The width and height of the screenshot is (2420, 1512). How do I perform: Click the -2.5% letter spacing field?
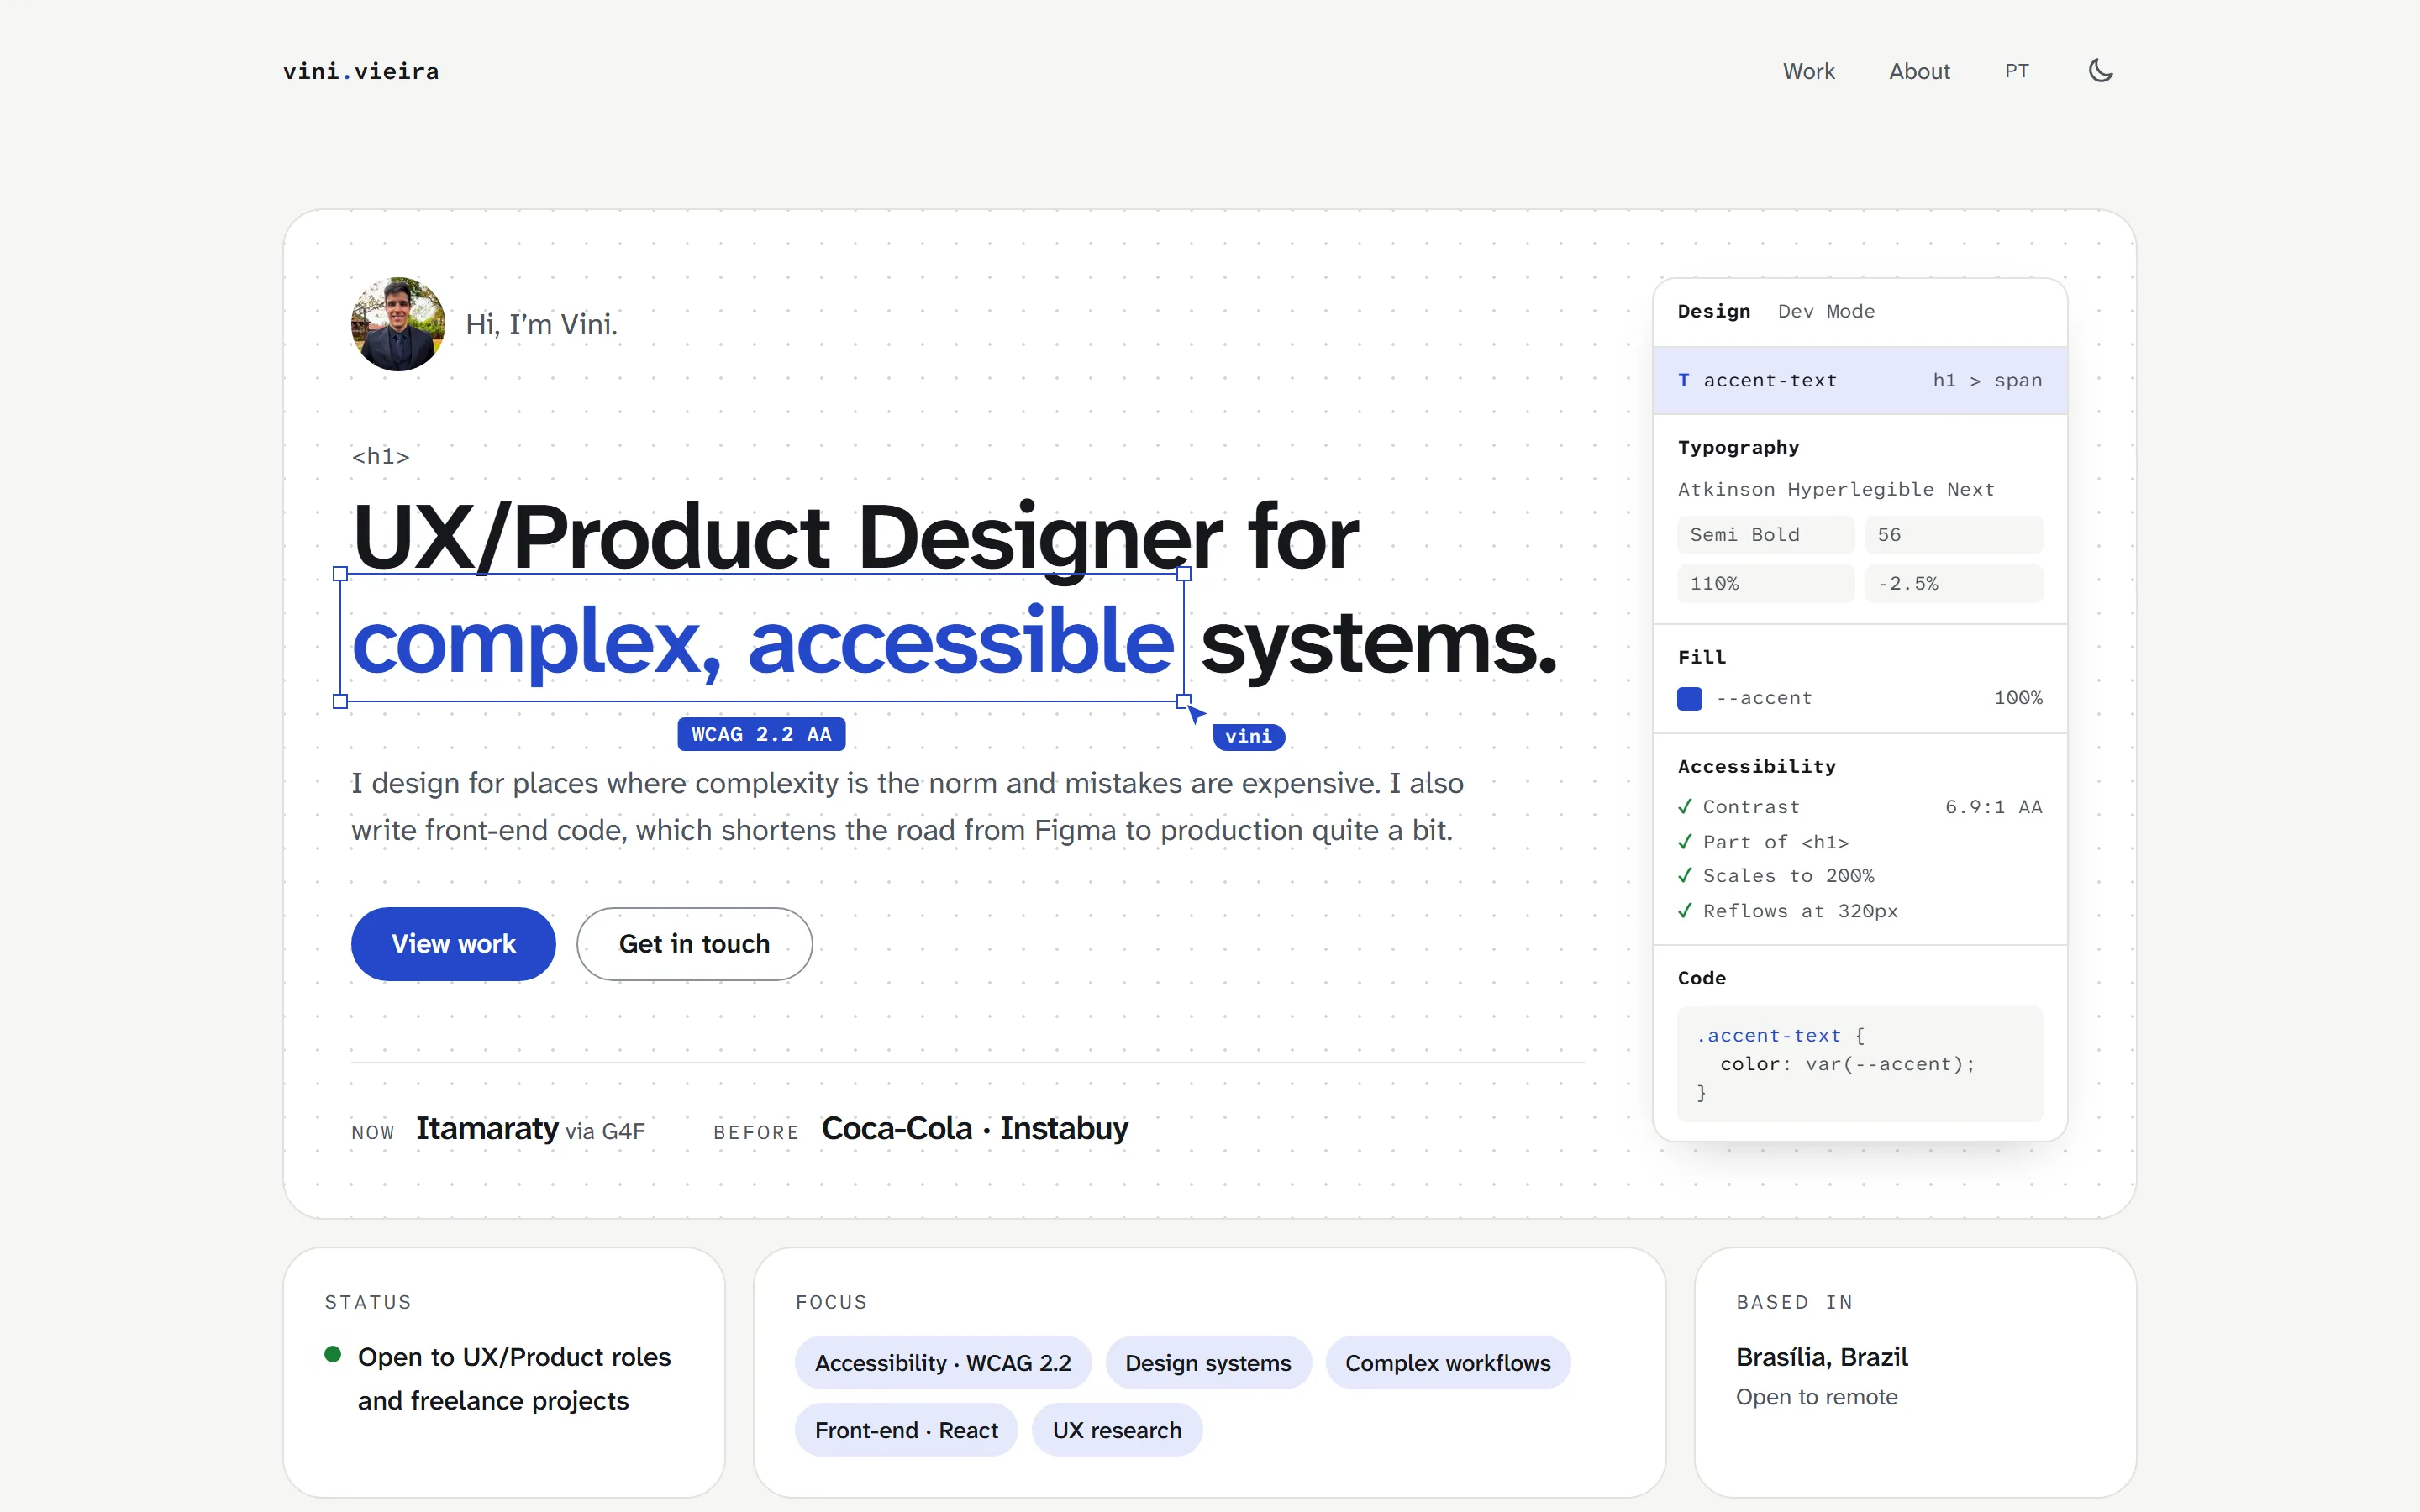(x=1953, y=583)
